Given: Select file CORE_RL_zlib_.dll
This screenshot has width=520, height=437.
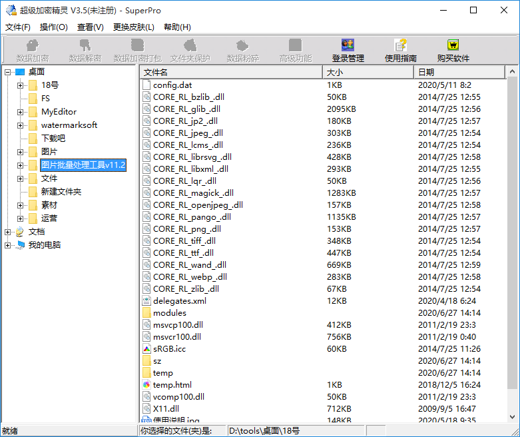Looking at the screenshot, I should (186, 288).
